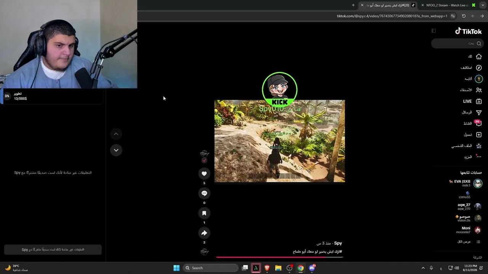Open the sound disc icon below share
488x274 pixels.
point(204,252)
